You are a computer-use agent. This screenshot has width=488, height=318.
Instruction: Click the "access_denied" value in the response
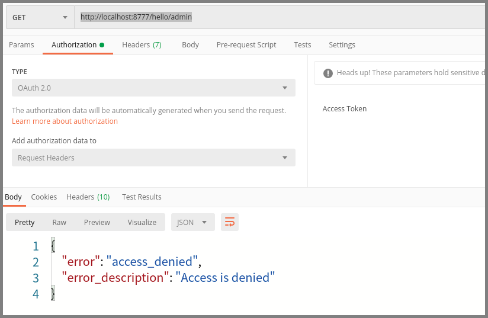click(152, 261)
